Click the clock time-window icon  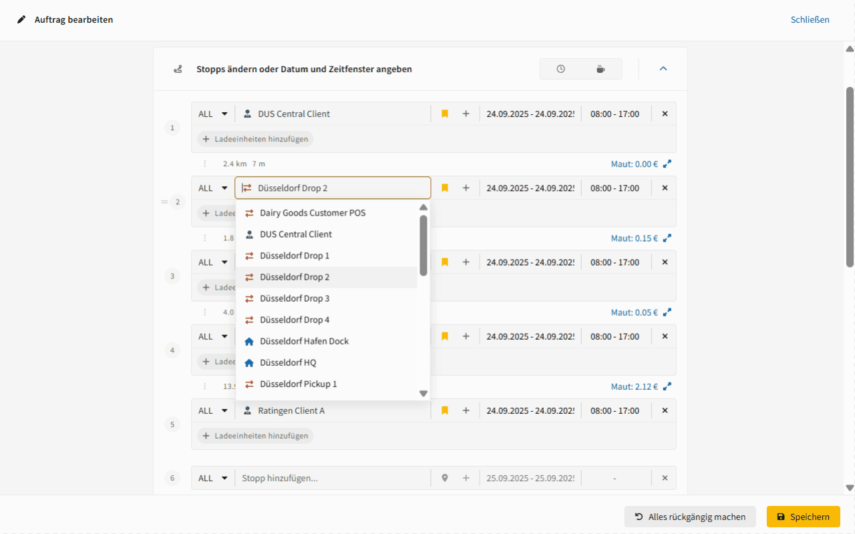click(x=560, y=69)
